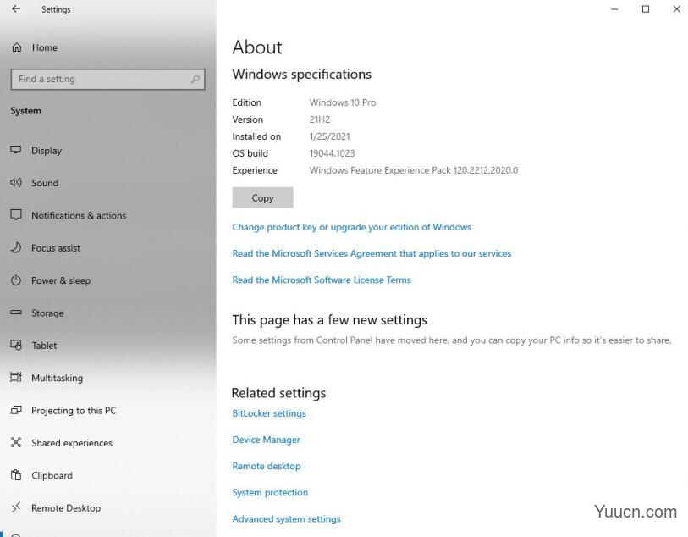Copy the Windows specifications
Image resolution: width=688 pixels, height=537 pixels.
[262, 197]
